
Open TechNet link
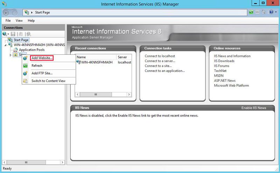coord(220,71)
